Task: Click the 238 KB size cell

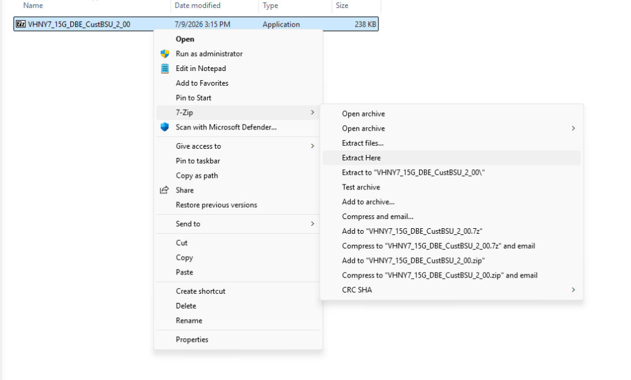Action: [x=365, y=24]
